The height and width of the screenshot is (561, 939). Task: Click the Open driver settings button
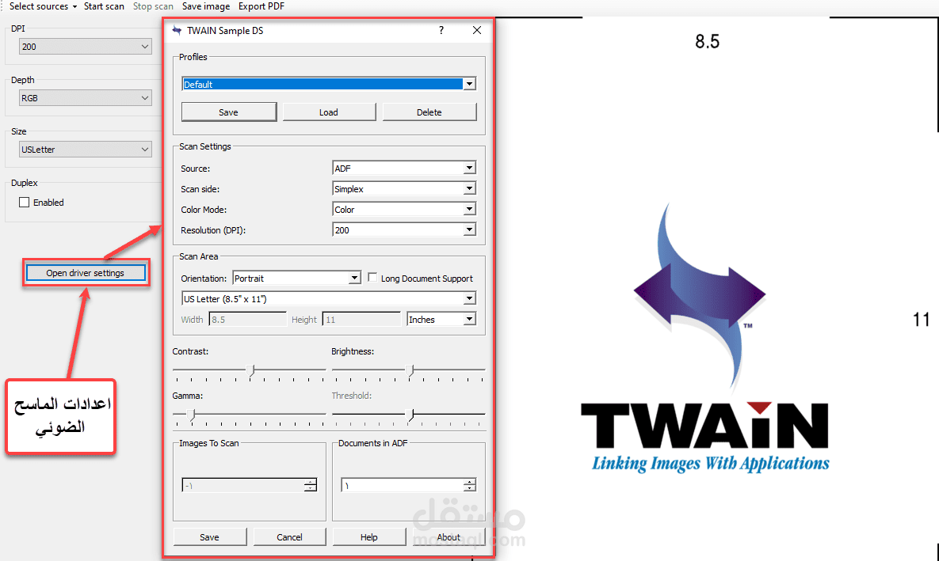(x=86, y=273)
